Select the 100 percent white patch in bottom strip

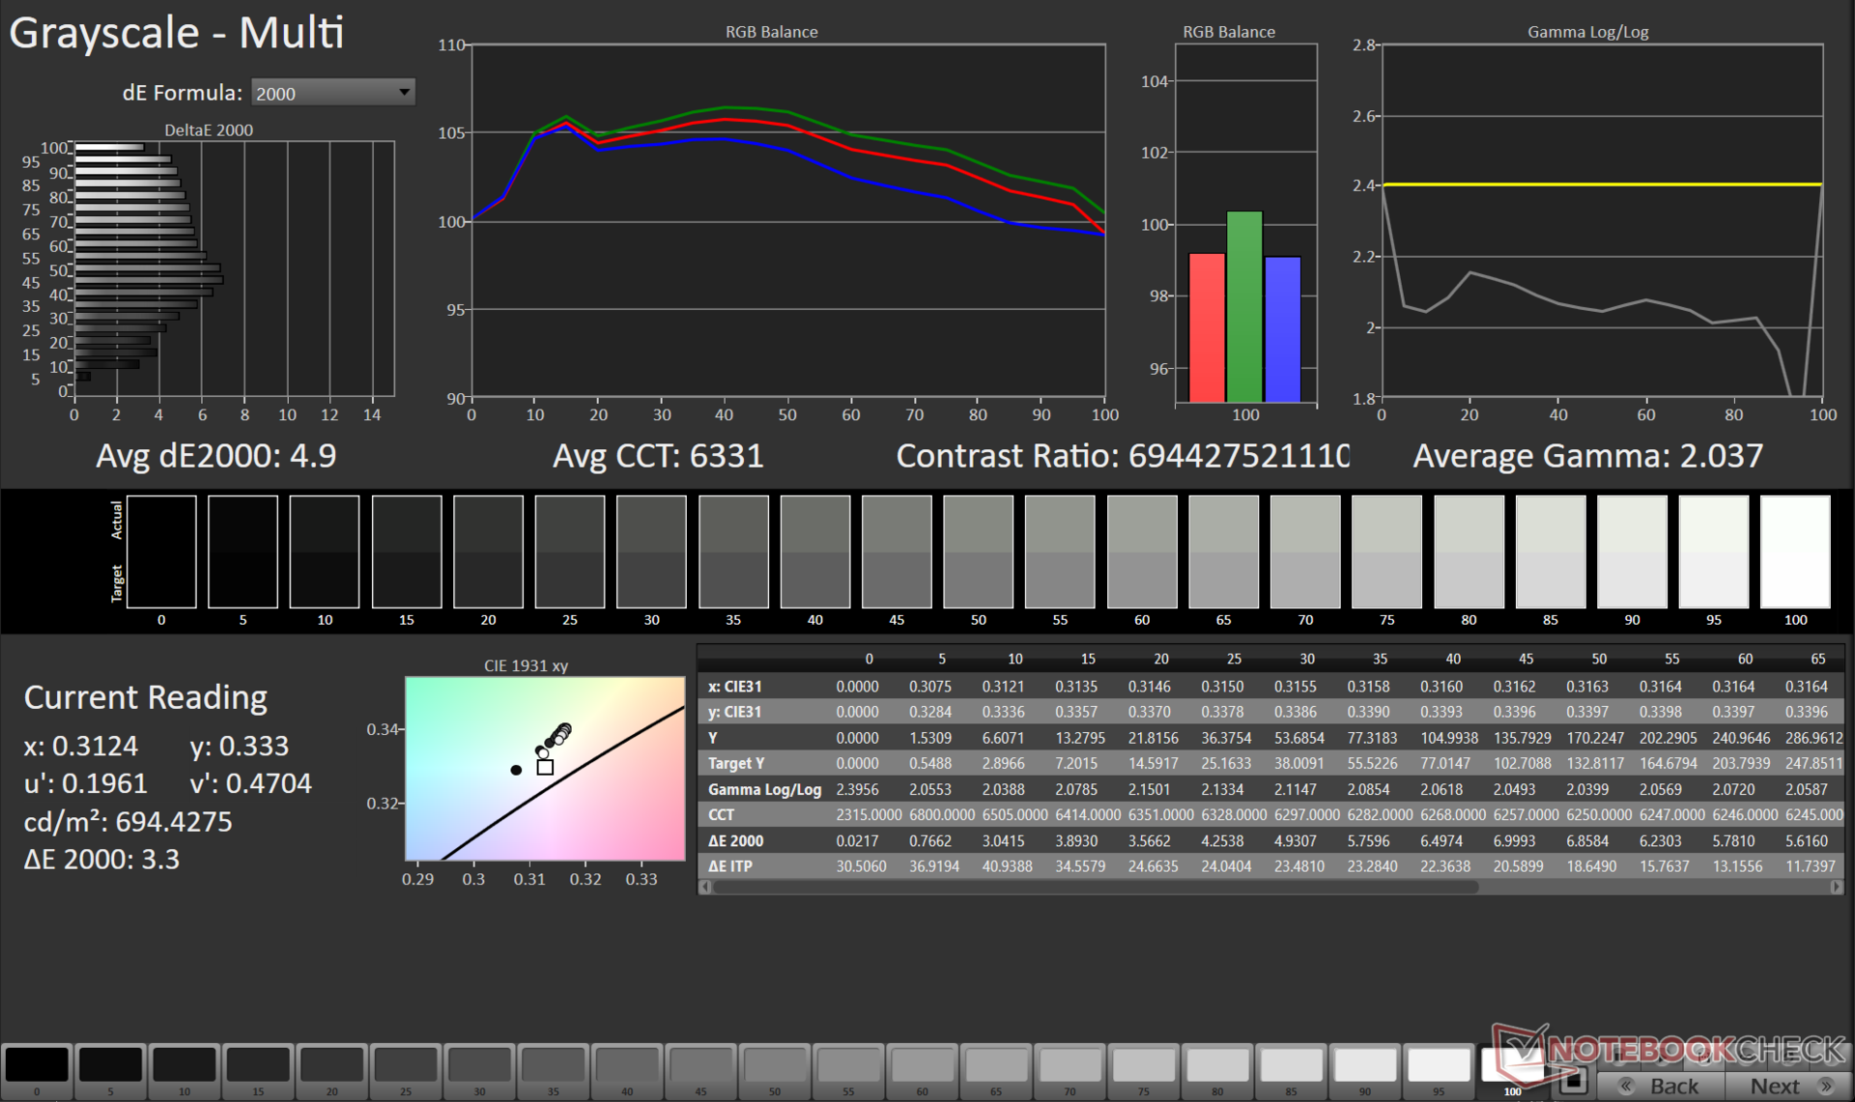(1511, 1064)
